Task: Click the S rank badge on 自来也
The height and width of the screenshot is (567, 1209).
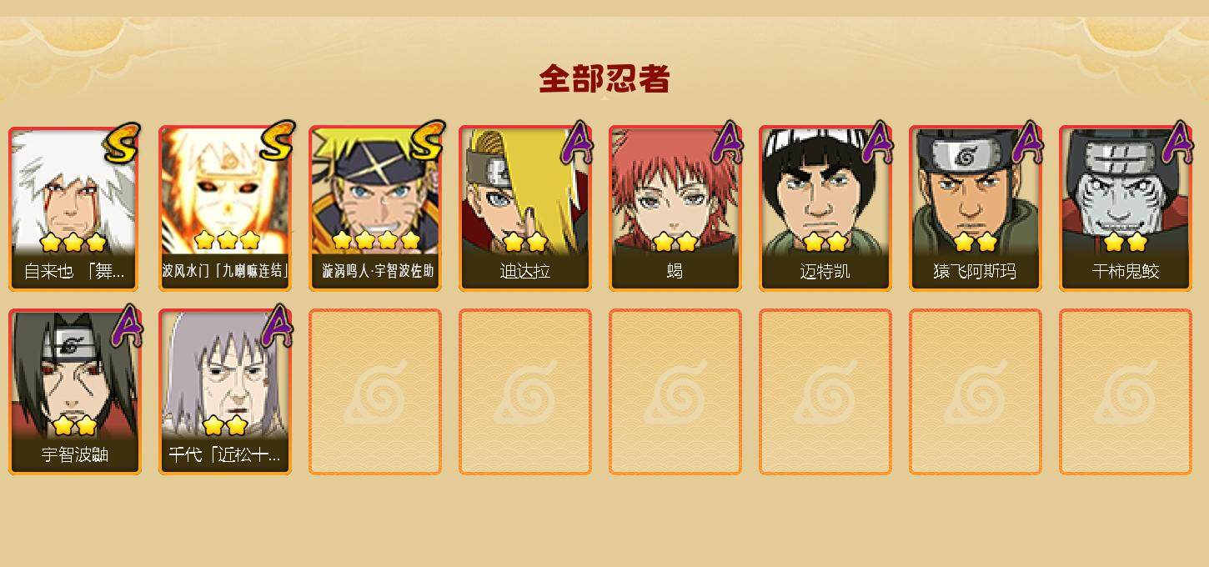Action: pos(122,143)
